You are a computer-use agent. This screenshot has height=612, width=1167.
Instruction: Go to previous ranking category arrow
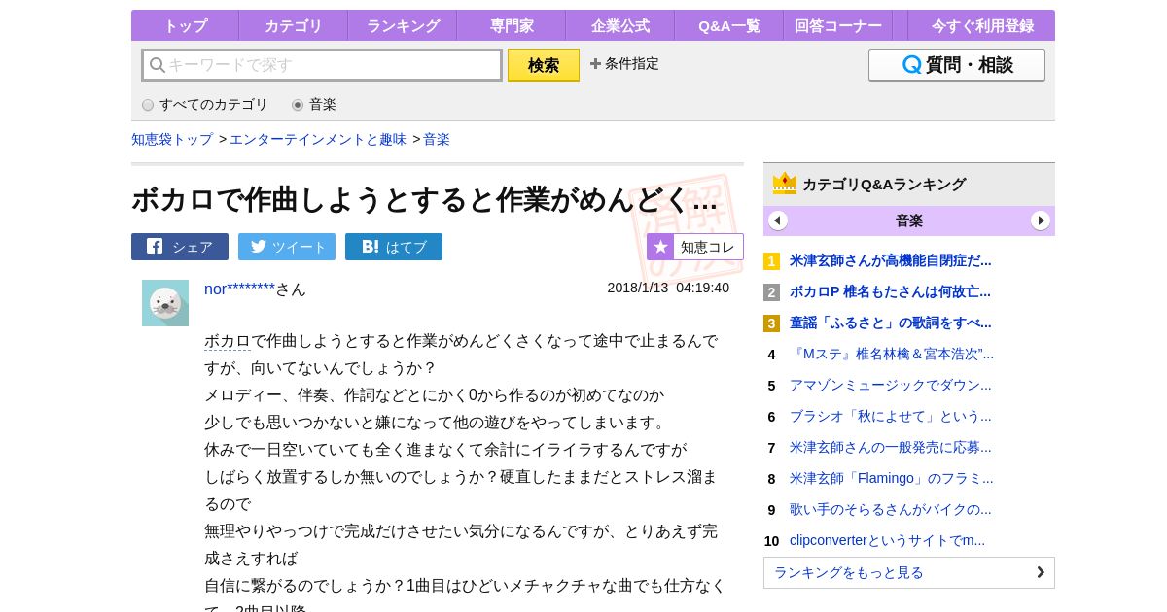pyautogui.click(x=778, y=221)
